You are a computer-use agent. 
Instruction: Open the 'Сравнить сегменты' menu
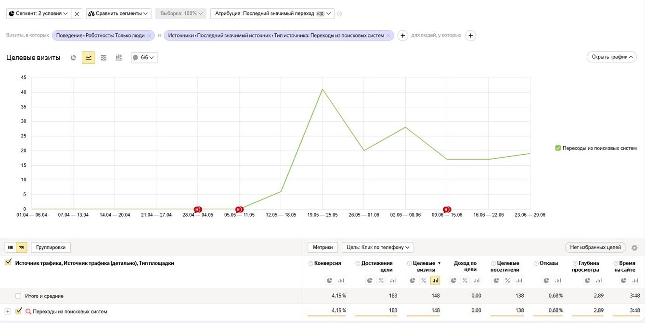pos(118,13)
